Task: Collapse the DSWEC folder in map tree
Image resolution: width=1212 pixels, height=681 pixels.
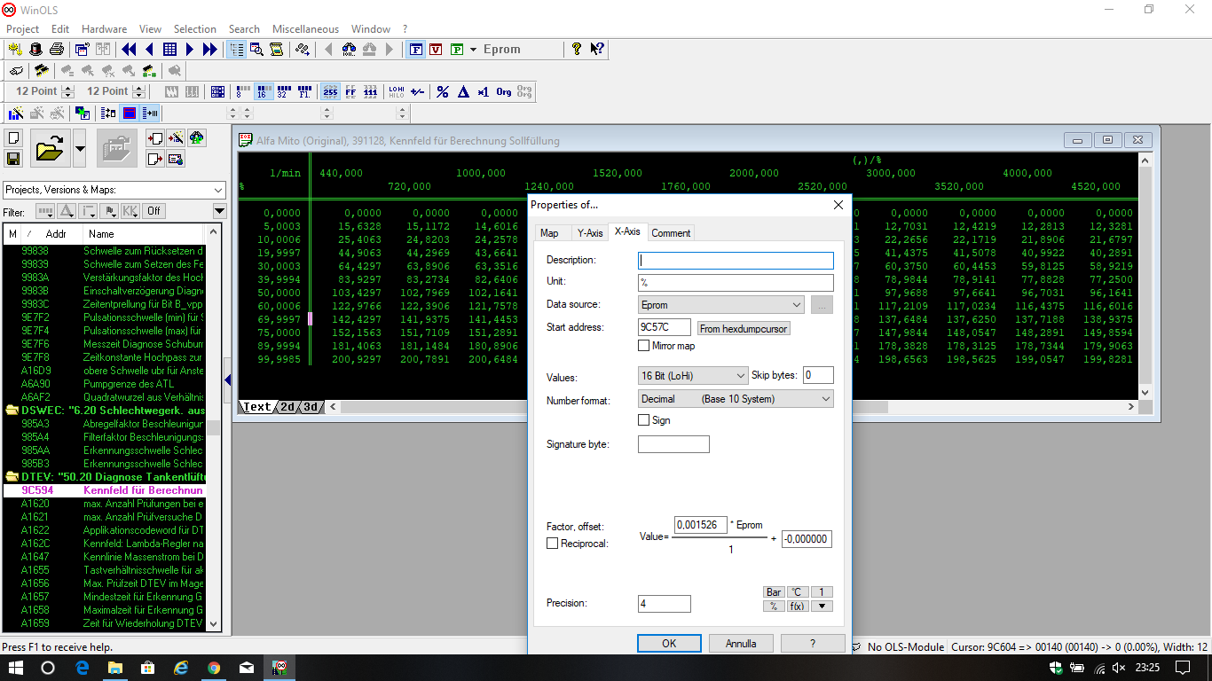Action: [12, 411]
